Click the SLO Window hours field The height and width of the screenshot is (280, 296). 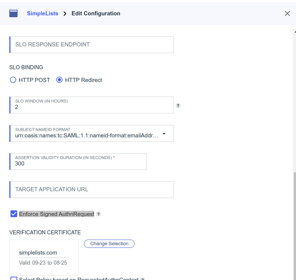coord(92,105)
